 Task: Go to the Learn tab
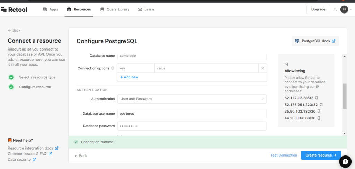(x=146, y=9)
